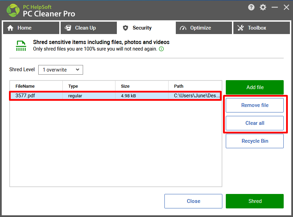
Task: Click the Clear all button
Action: pos(255,123)
